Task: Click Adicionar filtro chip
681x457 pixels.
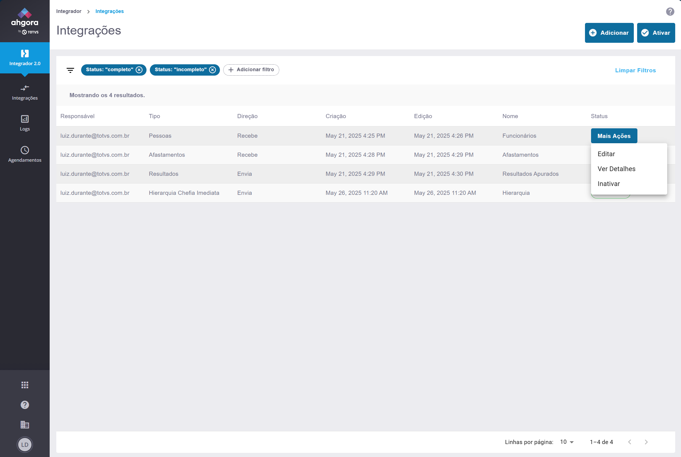Action: 251,70
